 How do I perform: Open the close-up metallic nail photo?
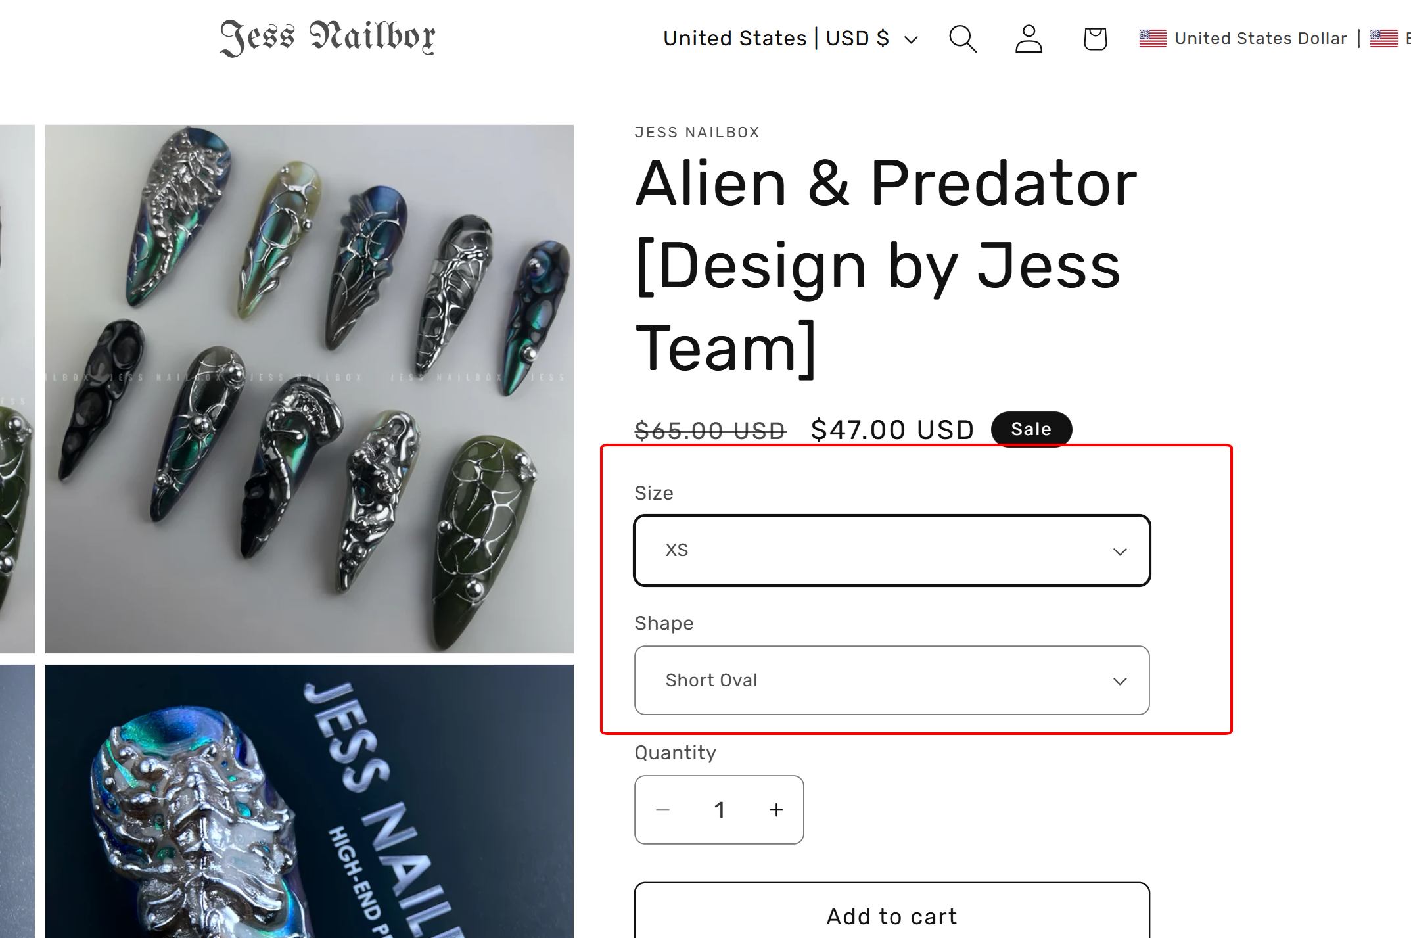point(309,801)
